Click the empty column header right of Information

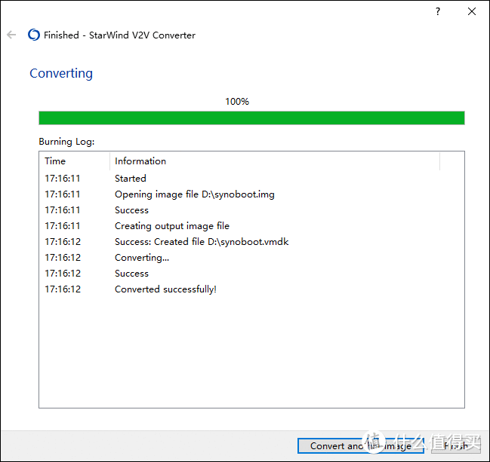[451, 161]
